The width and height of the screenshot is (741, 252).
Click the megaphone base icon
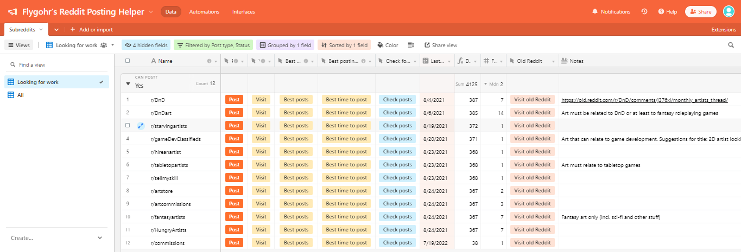pyautogui.click(x=12, y=11)
